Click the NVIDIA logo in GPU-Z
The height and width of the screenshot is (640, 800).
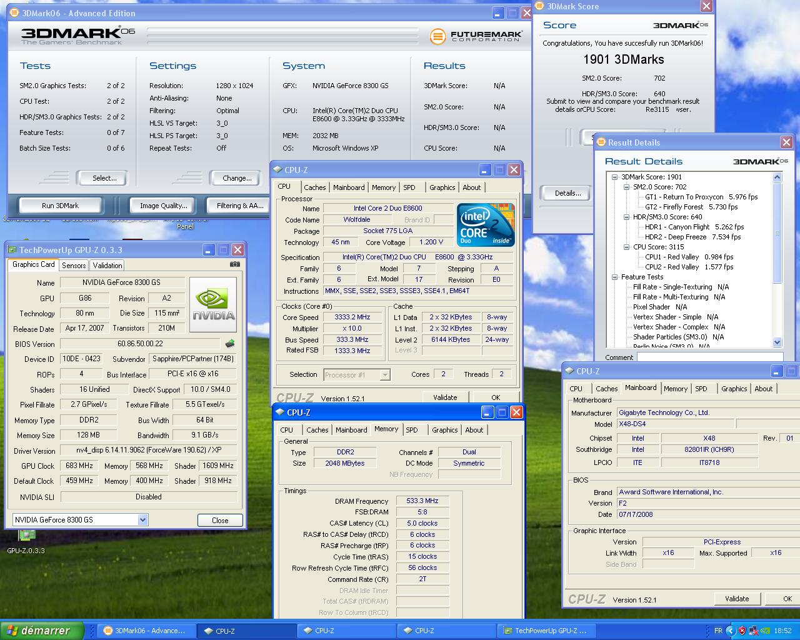coord(213,304)
